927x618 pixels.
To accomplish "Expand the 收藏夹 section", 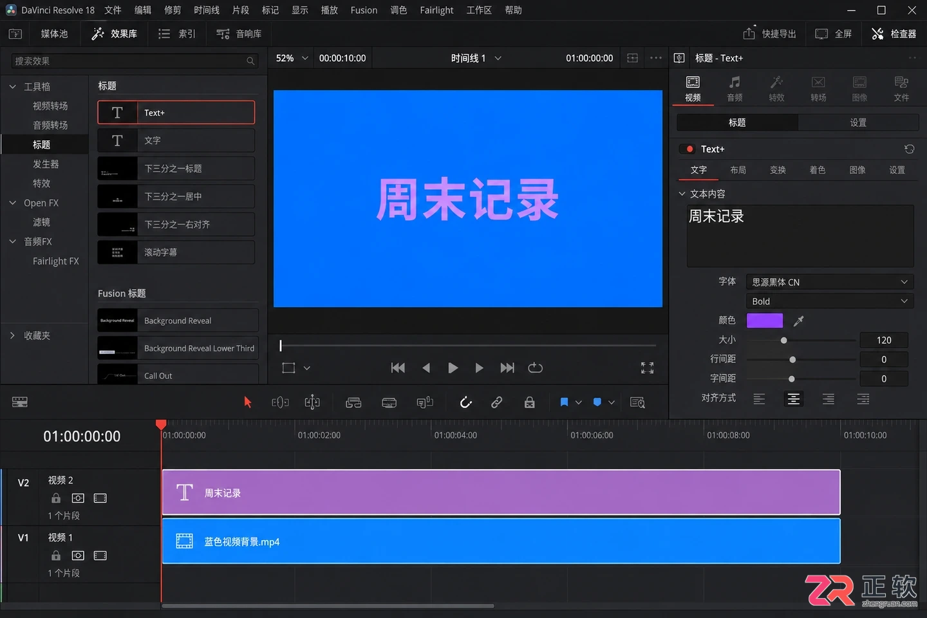I will tap(12, 335).
